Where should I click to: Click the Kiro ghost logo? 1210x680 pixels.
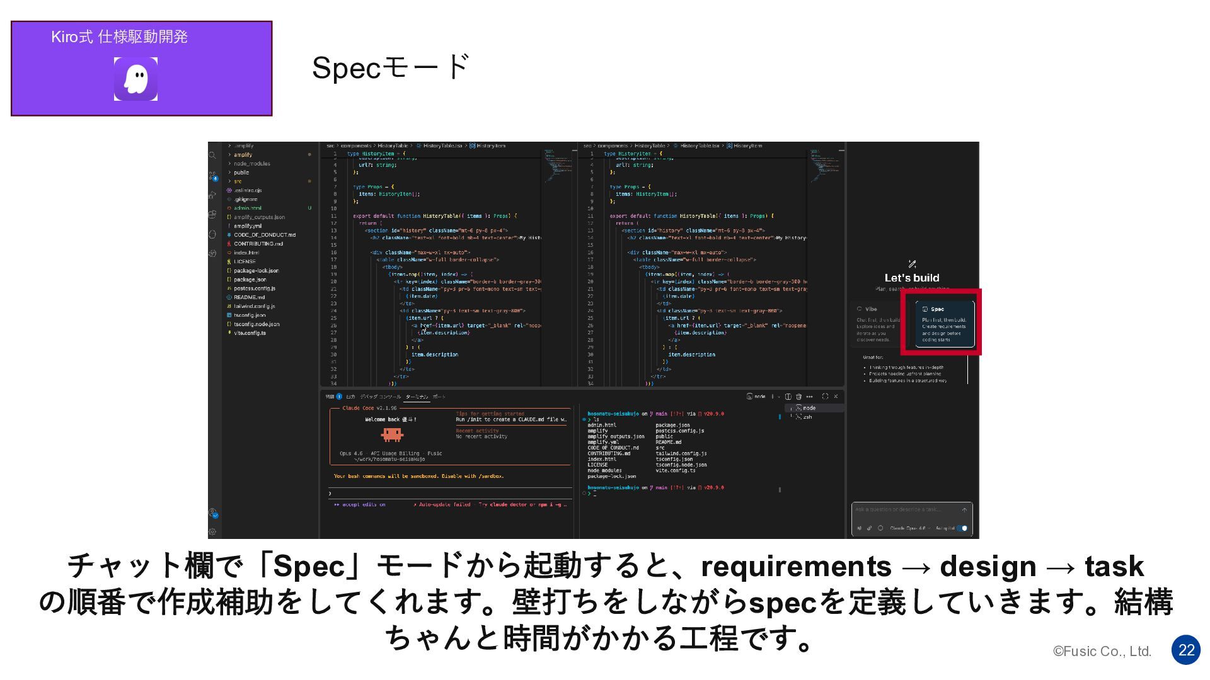135,79
